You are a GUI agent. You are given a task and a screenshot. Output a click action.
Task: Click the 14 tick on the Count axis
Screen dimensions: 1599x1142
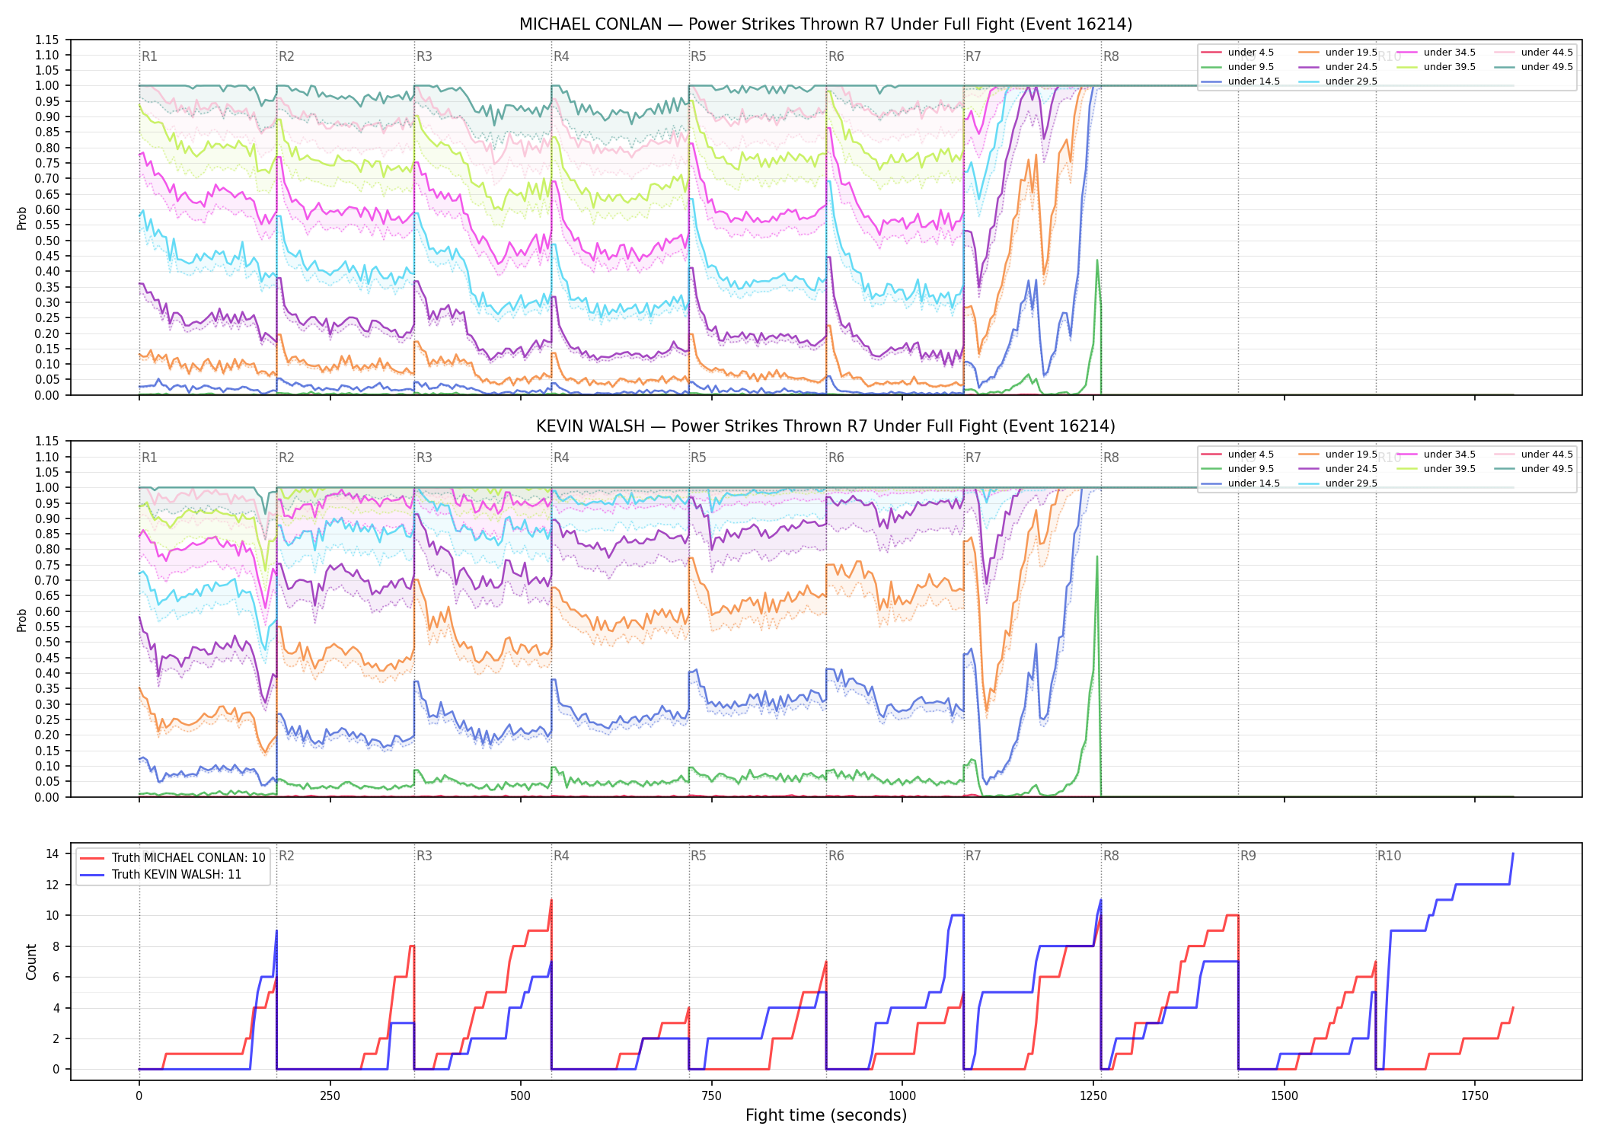click(53, 853)
